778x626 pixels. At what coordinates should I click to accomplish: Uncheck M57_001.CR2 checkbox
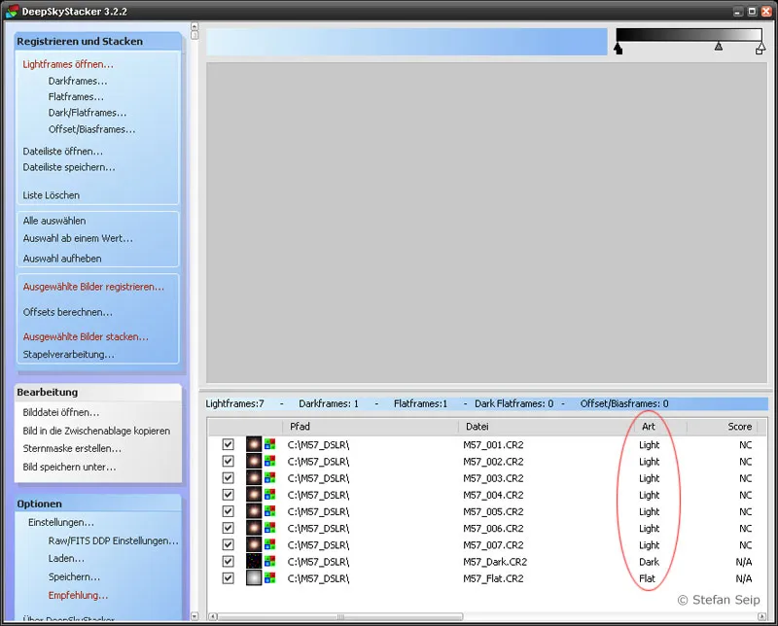[228, 444]
